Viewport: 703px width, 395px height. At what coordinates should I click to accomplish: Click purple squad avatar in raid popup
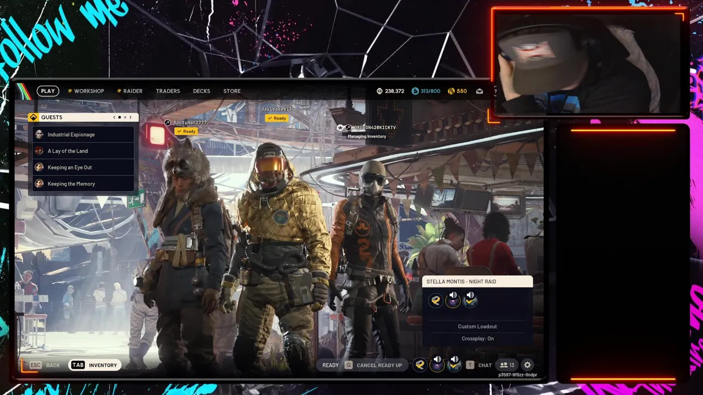[x=453, y=301]
